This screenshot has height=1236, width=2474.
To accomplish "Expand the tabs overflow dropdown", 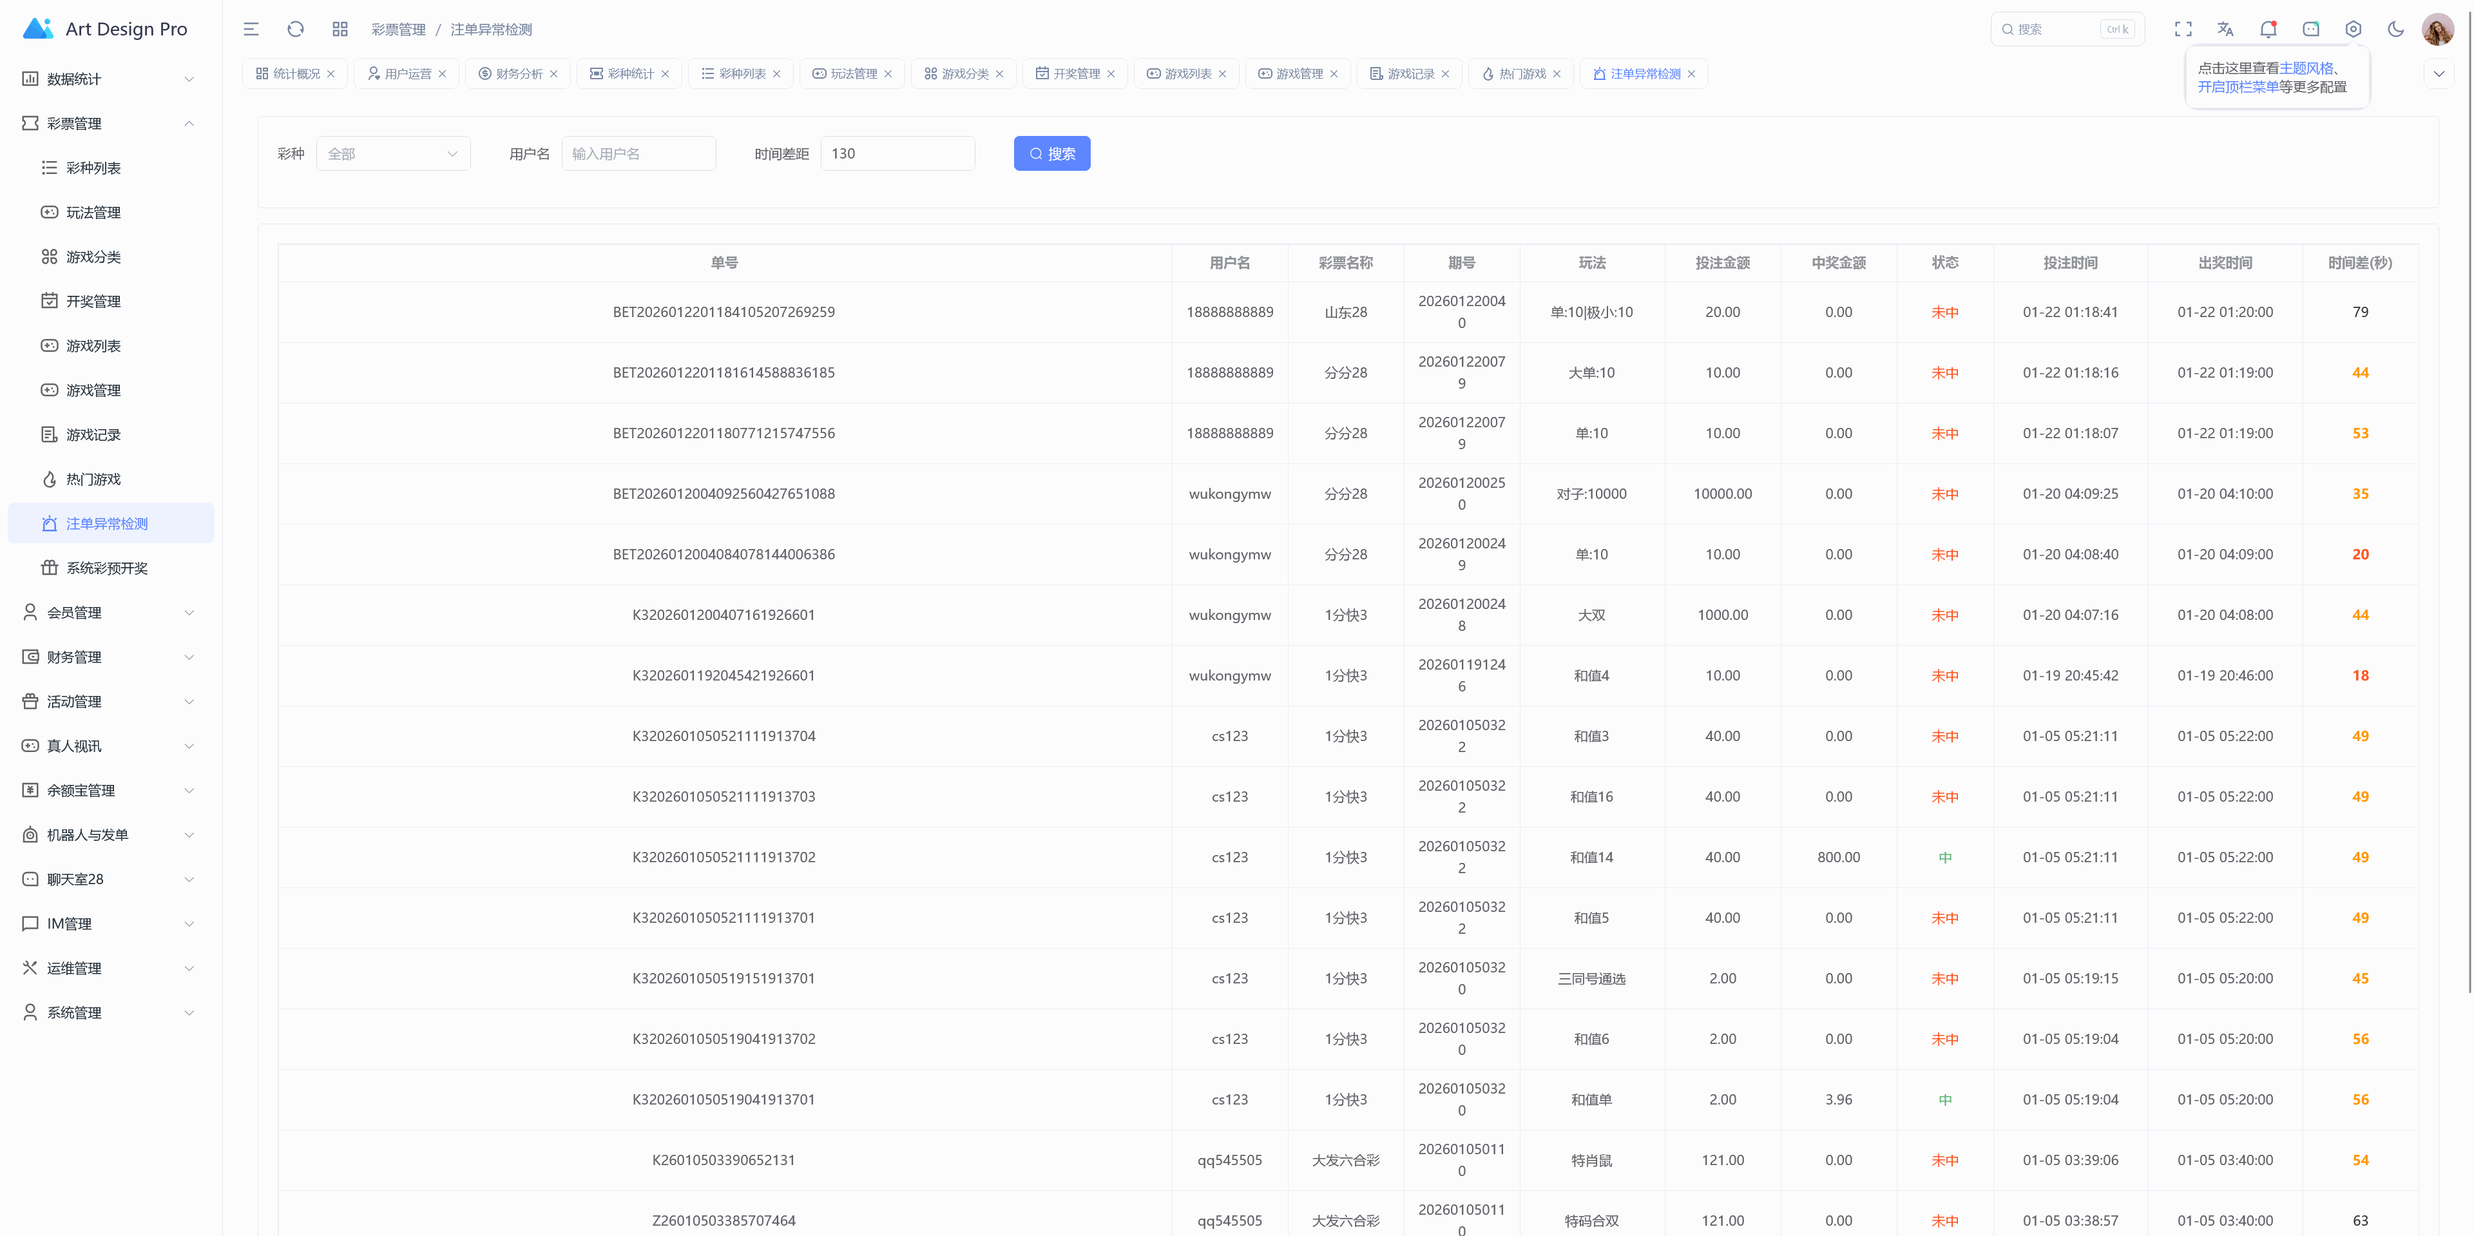I will tap(2439, 74).
